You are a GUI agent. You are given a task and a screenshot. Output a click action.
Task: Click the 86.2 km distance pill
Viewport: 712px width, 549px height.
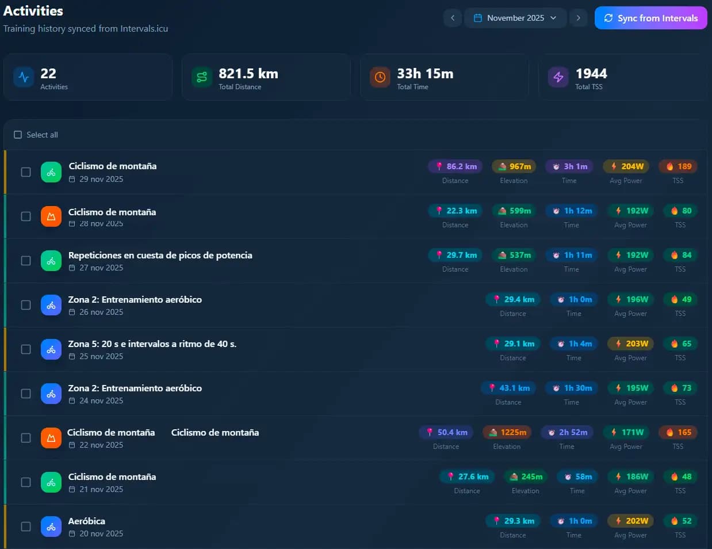click(x=455, y=166)
